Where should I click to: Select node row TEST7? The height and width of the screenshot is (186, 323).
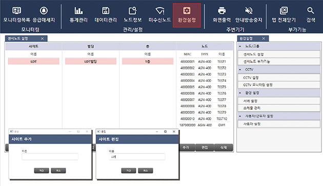[205, 100]
